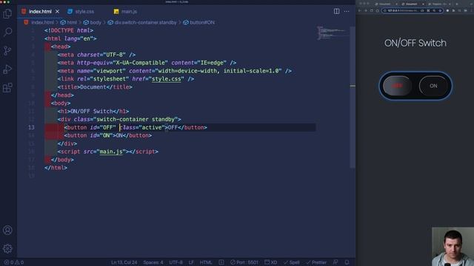Click the browser address bar

point(413,10)
